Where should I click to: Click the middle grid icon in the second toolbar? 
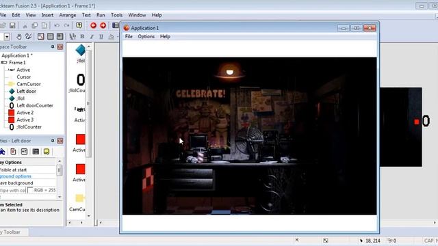point(50,36)
